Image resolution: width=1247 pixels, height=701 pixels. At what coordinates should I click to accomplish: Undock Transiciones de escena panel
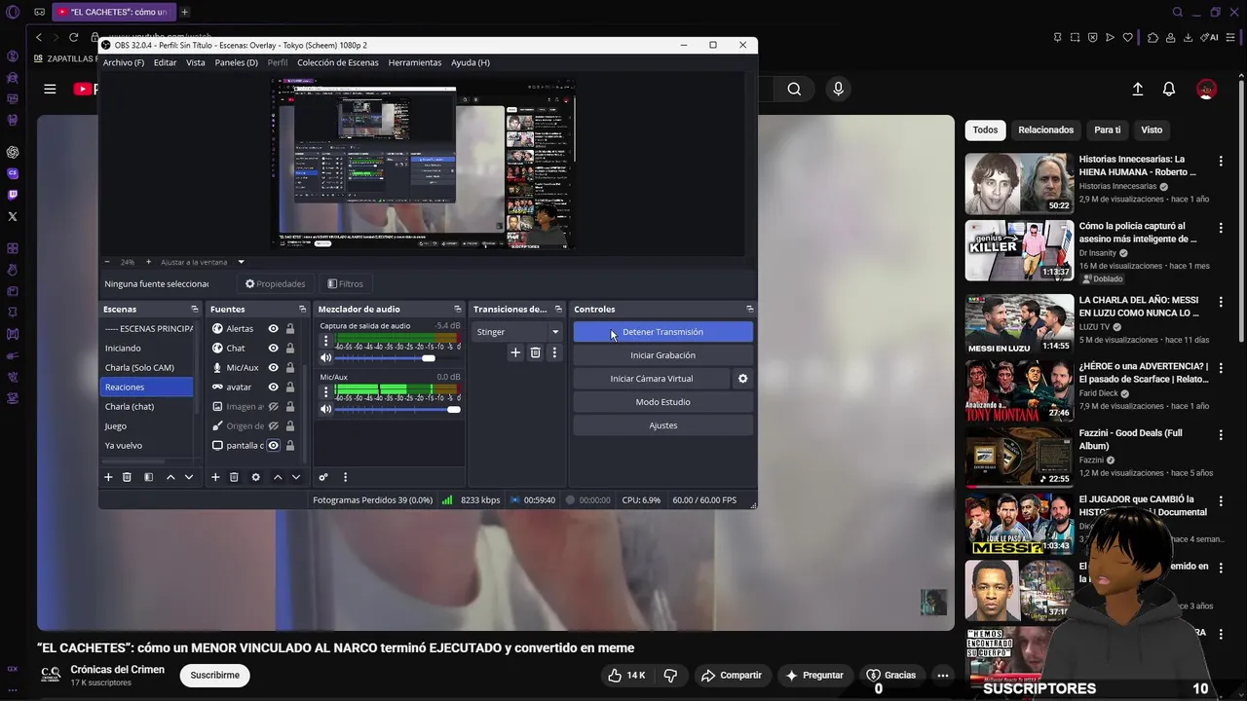coord(558,309)
